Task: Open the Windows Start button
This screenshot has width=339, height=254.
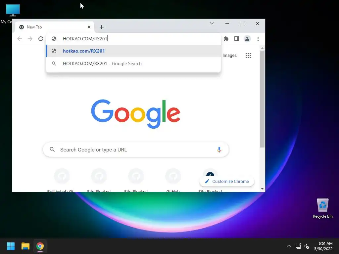Action: point(11,246)
